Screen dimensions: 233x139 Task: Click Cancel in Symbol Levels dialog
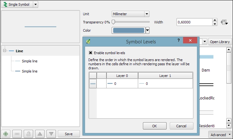click(x=181, y=126)
